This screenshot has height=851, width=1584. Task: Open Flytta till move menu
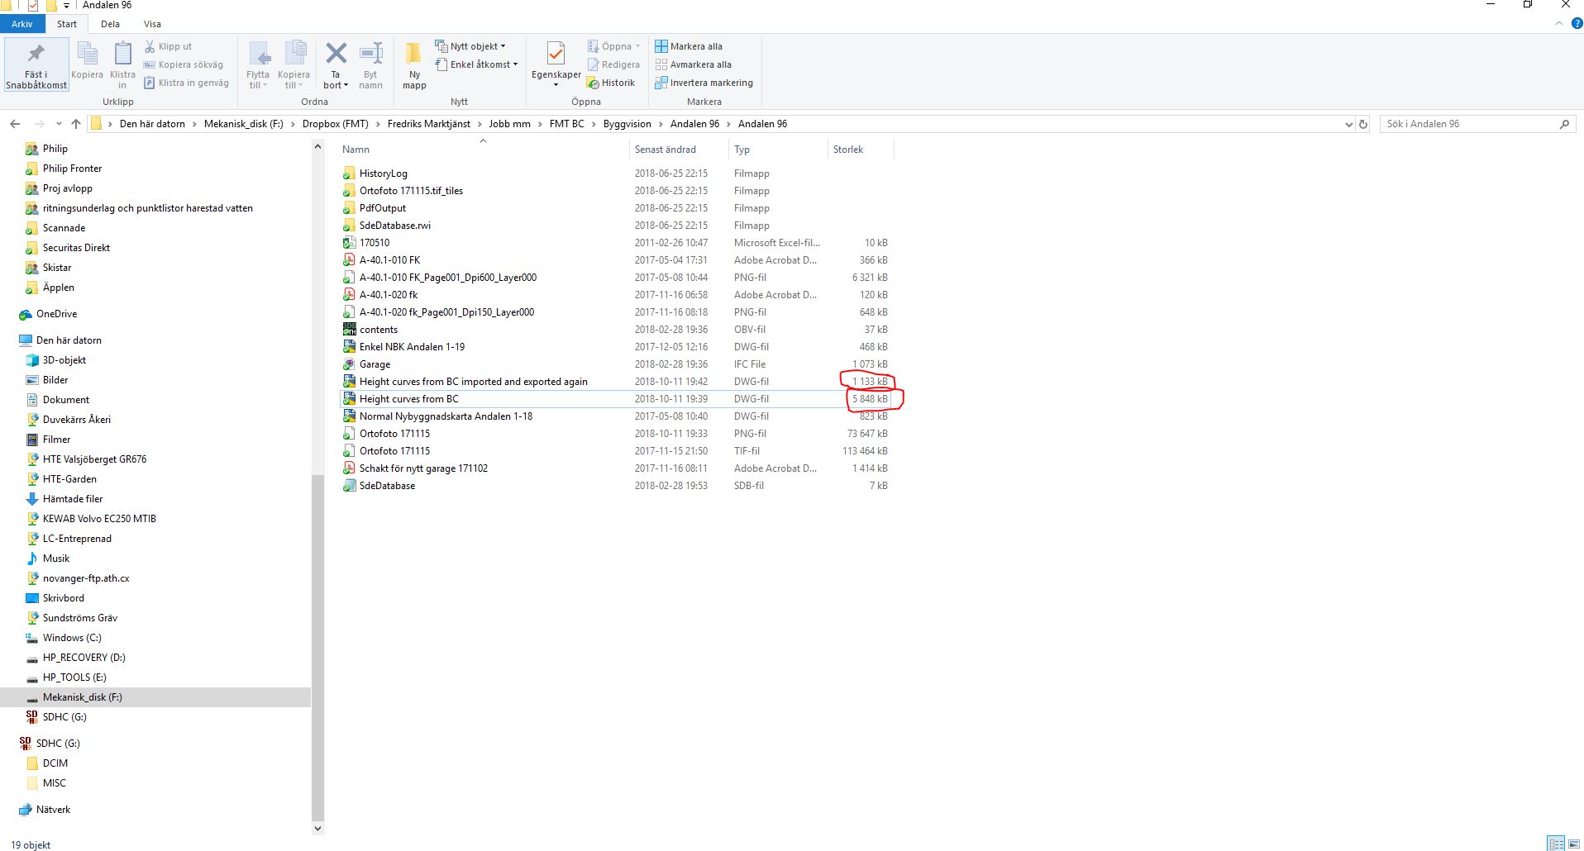[x=258, y=65]
